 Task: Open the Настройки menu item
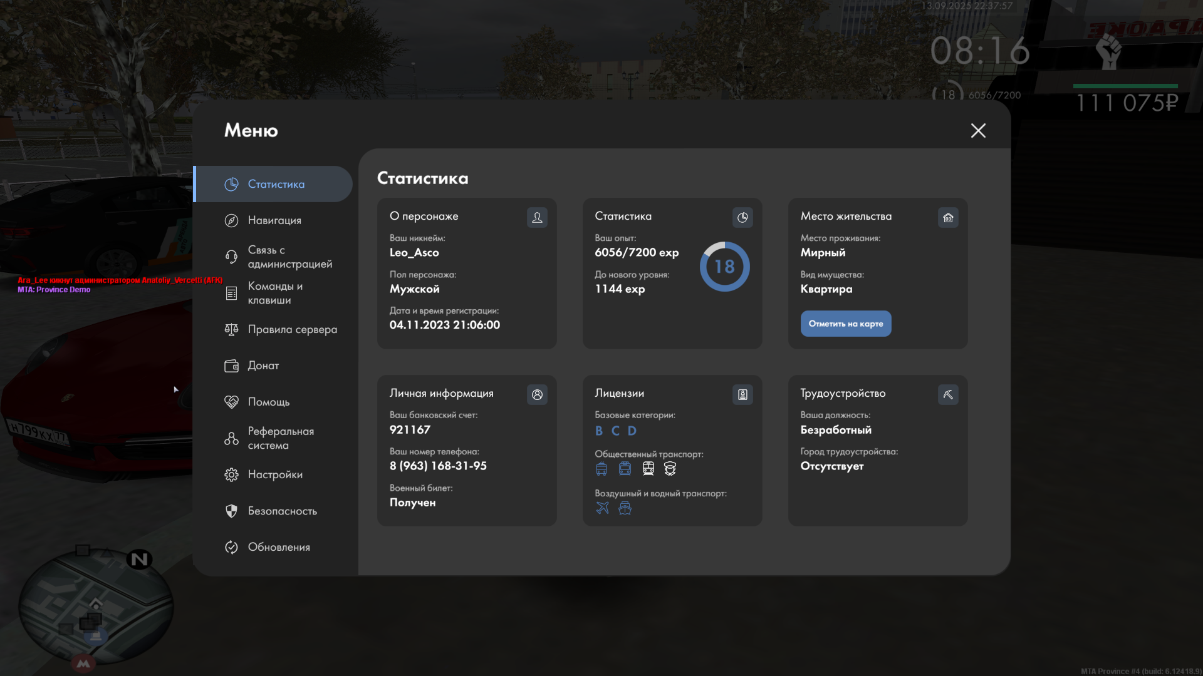coord(274,474)
